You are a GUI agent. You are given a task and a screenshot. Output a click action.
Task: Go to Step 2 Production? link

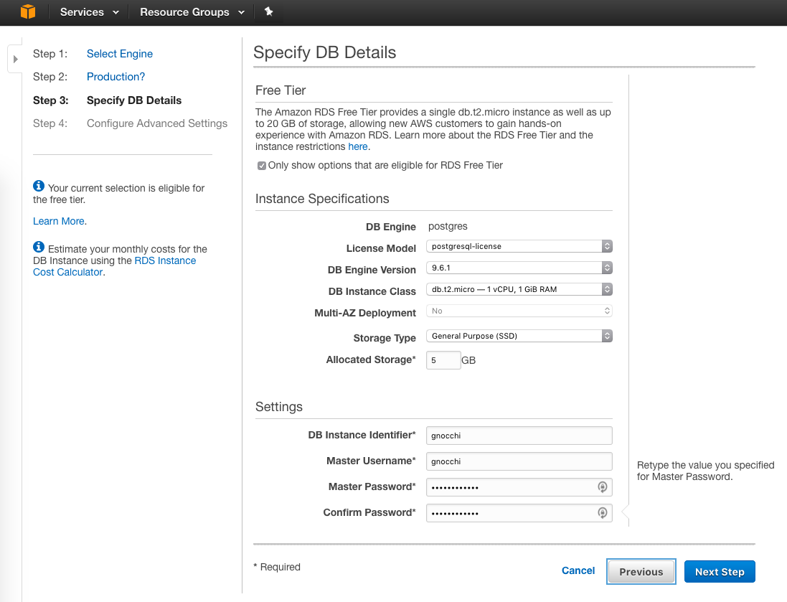coord(116,77)
